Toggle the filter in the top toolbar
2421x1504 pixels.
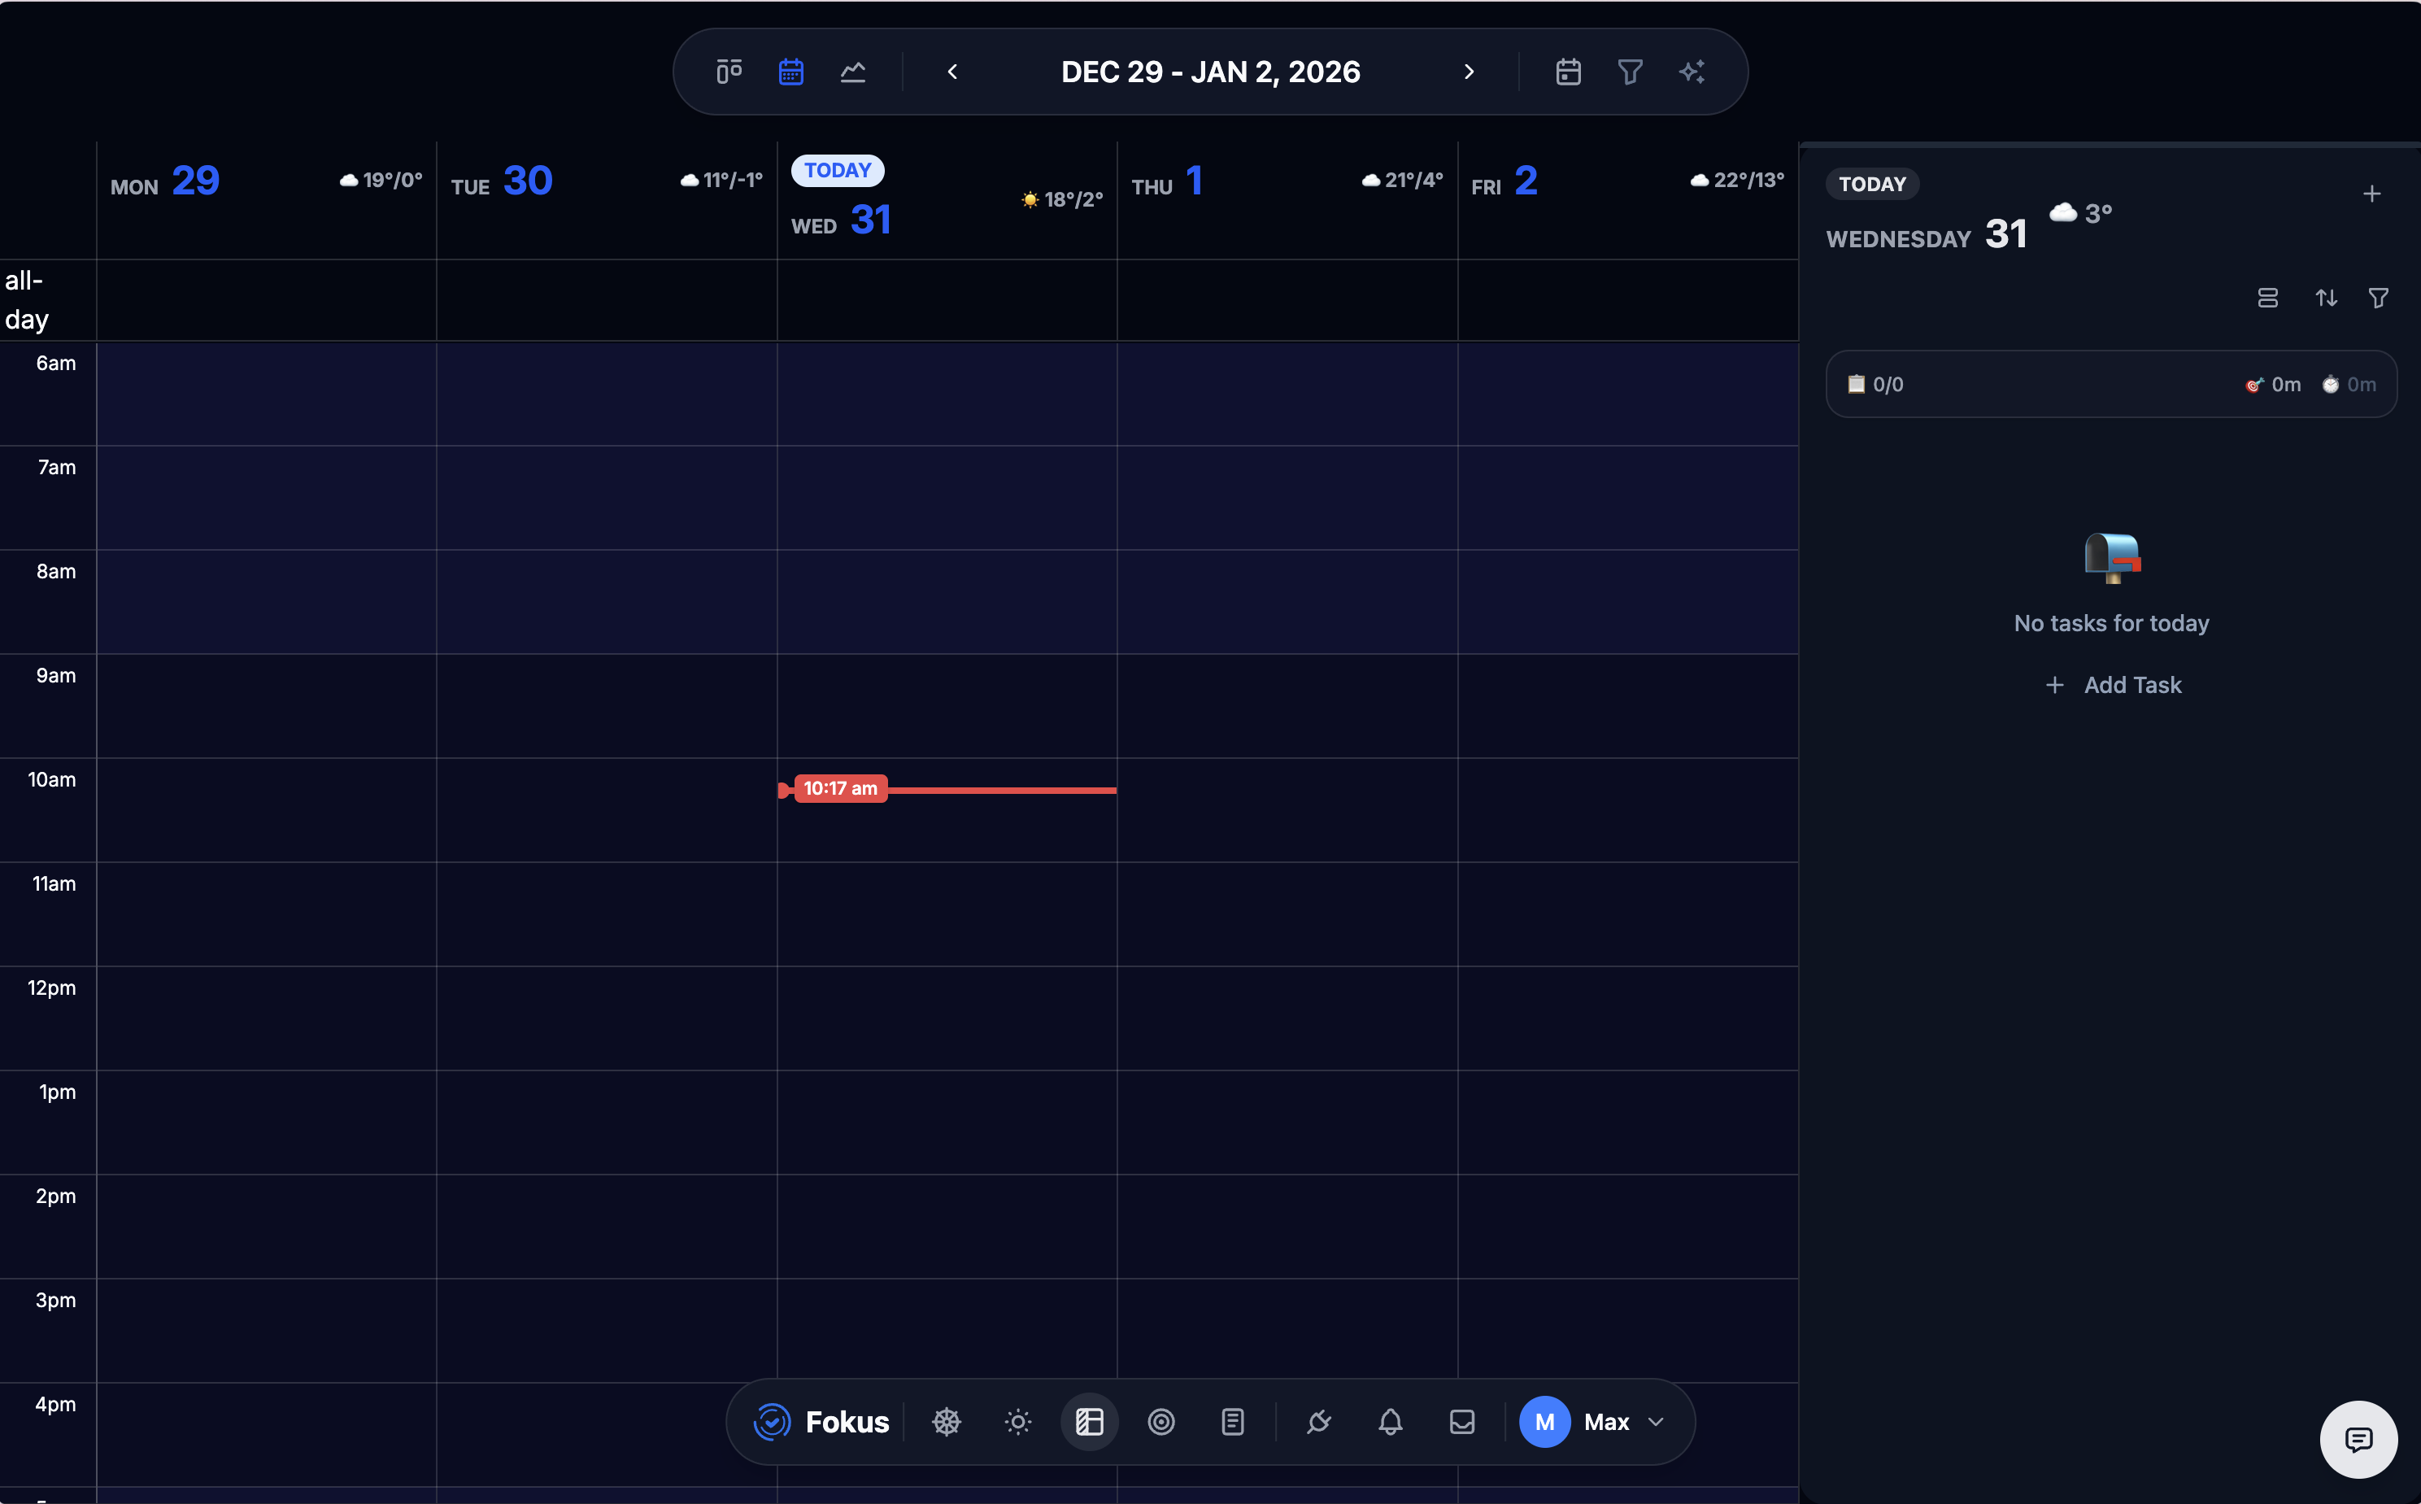tap(1631, 71)
